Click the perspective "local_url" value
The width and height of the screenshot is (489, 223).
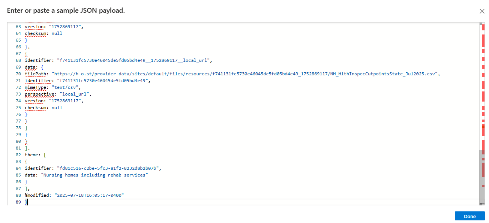[75, 94]
